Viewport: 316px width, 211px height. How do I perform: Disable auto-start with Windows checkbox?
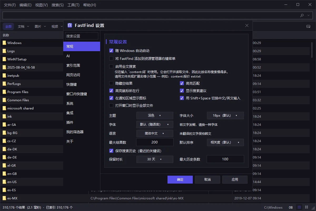pos(111,51)
